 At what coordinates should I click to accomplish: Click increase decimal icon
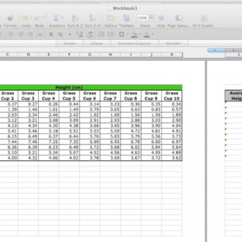pyautogui.click(x=79, y=34)
